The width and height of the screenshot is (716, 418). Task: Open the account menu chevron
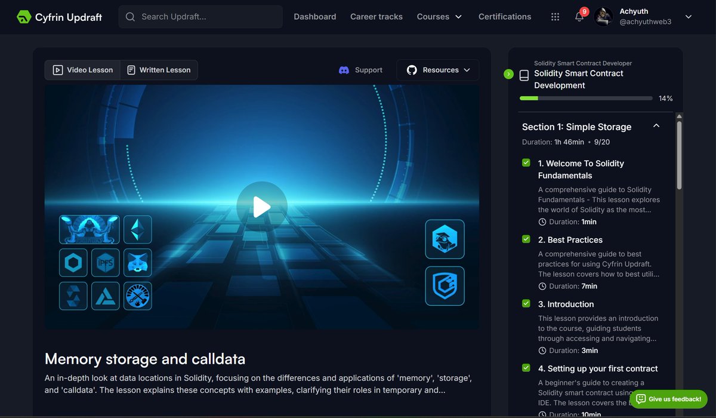tap(689, 17)
